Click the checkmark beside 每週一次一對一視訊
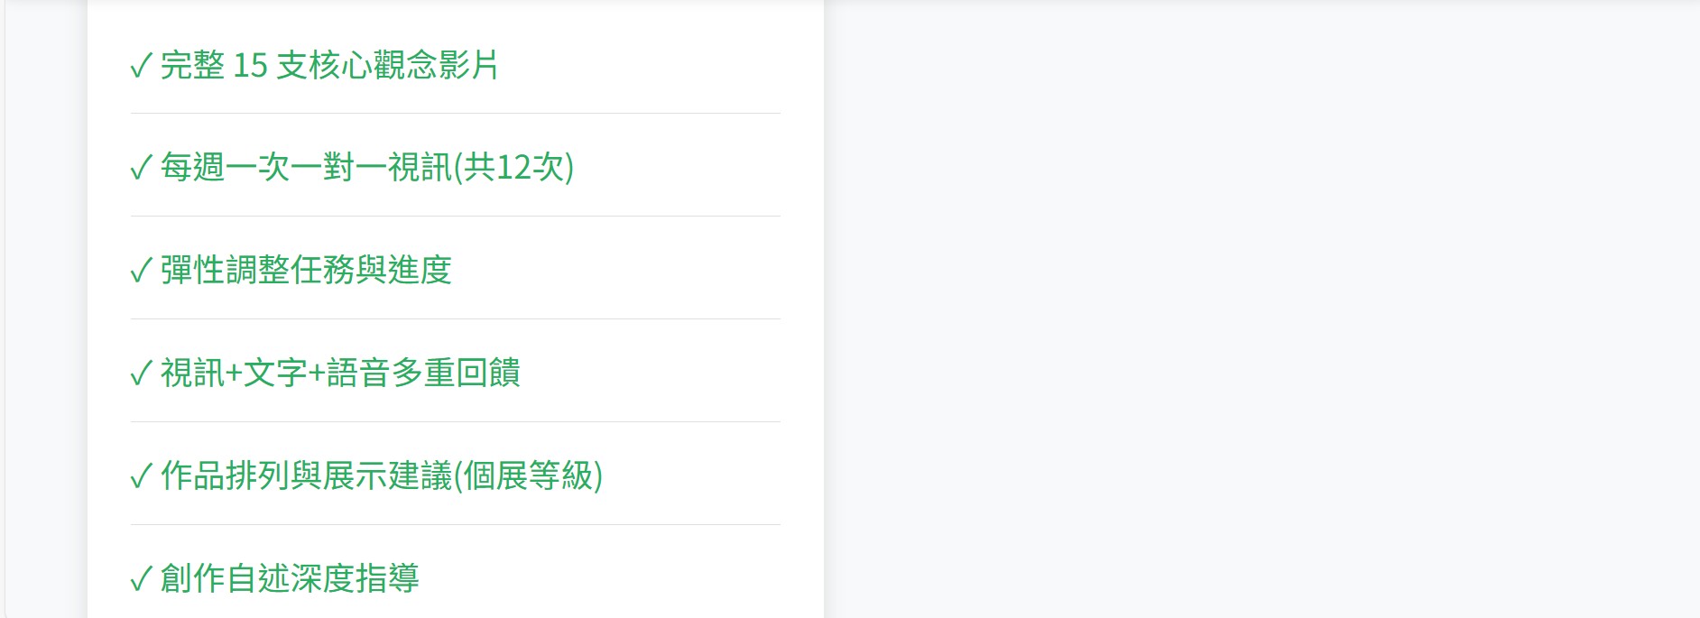This screenshot has width=1700, height=618. 141,169
